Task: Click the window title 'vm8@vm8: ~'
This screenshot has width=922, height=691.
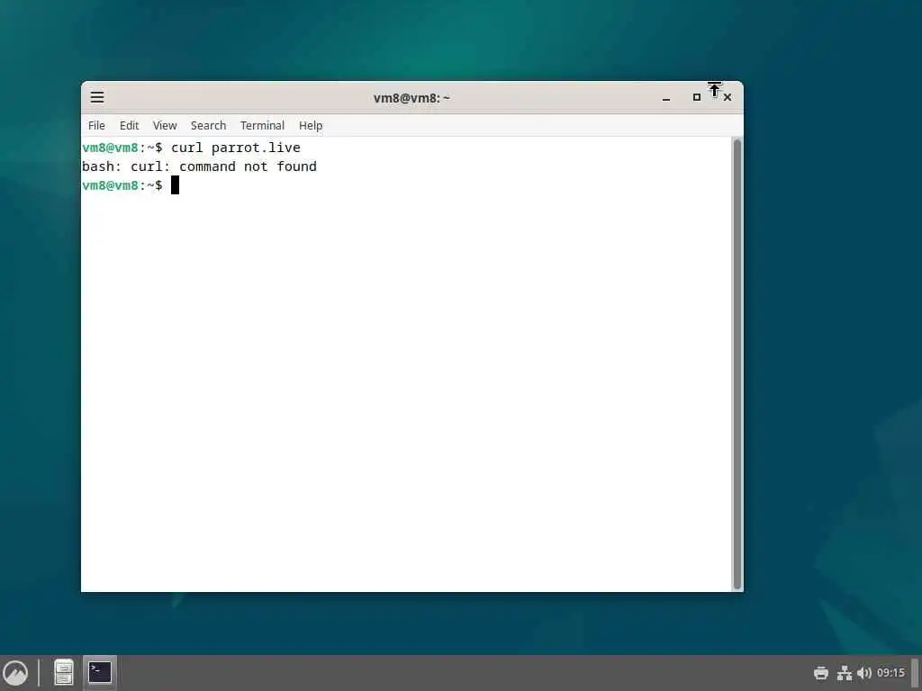Action: (411, 97)
